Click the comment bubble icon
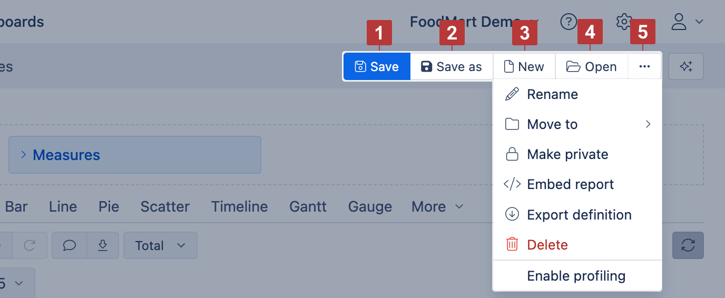The height and width of the screenshot is (298, 725). (69, 245)
